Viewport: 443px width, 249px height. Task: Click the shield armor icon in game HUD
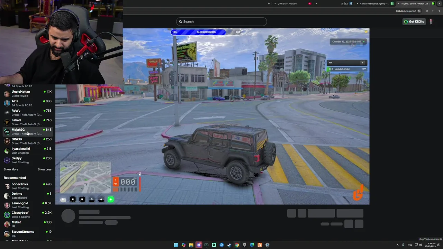pyautogui.click(x=82, y=200)
